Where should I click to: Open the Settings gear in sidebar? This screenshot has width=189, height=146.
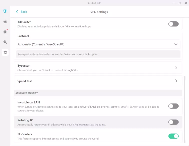pos(5,52)
